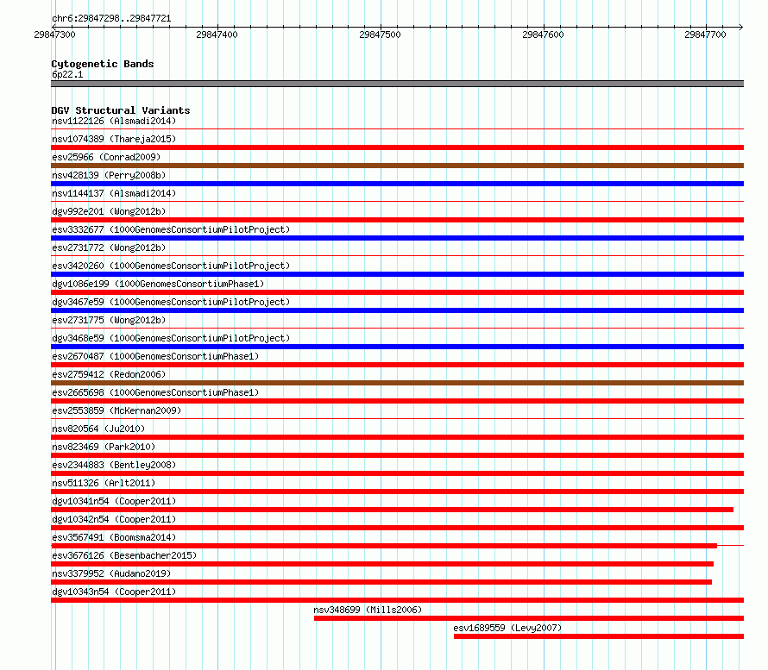Click the red bar under nsv1074389

coord(397,147)
